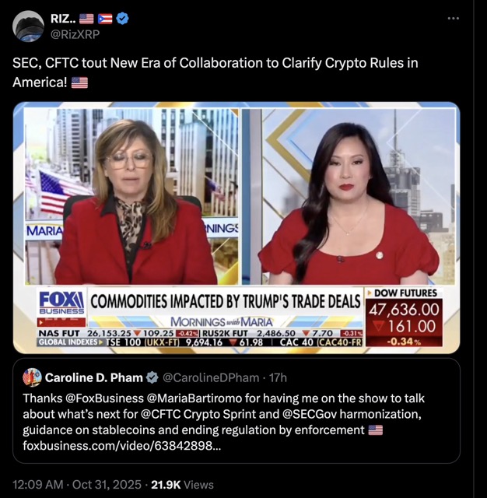Click the US flag emoji after America!

point(79,82)
